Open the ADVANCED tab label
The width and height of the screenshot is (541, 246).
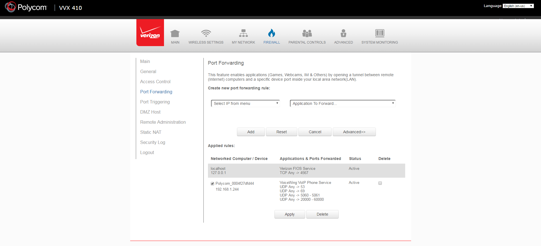point(343,42)
